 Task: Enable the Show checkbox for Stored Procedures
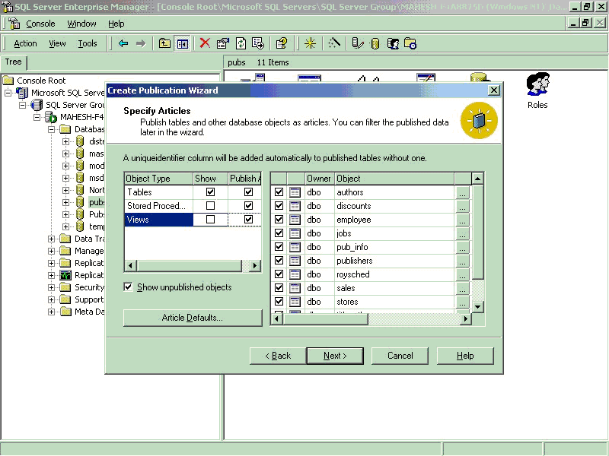[x=211, y=206]
